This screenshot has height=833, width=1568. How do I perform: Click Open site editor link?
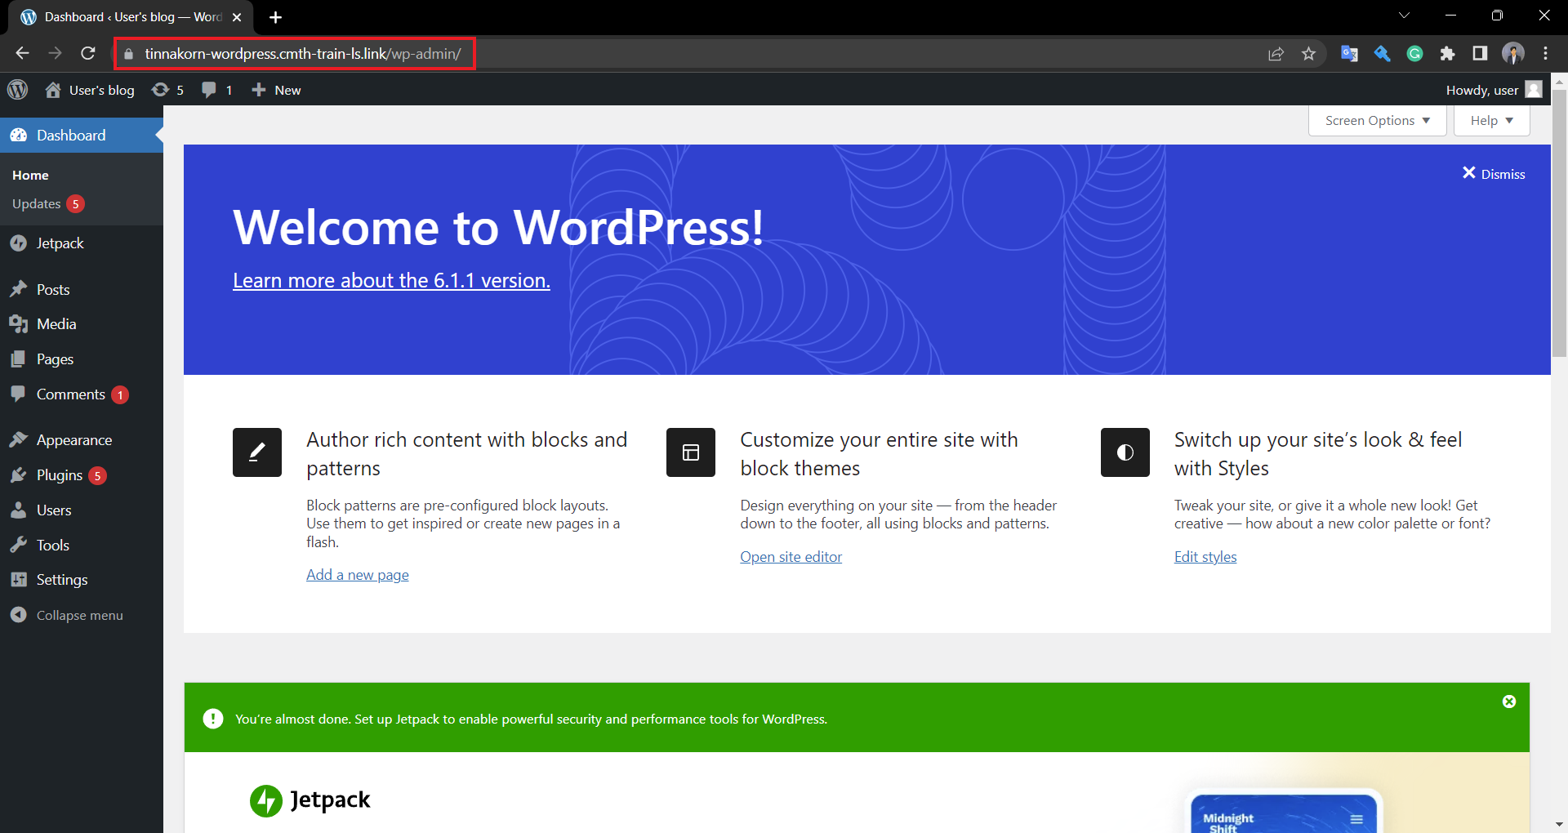click(791, 557)
